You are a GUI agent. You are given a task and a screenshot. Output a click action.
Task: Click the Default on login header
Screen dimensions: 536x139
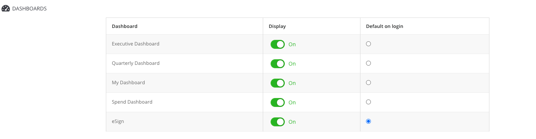(x=385, y=26)
